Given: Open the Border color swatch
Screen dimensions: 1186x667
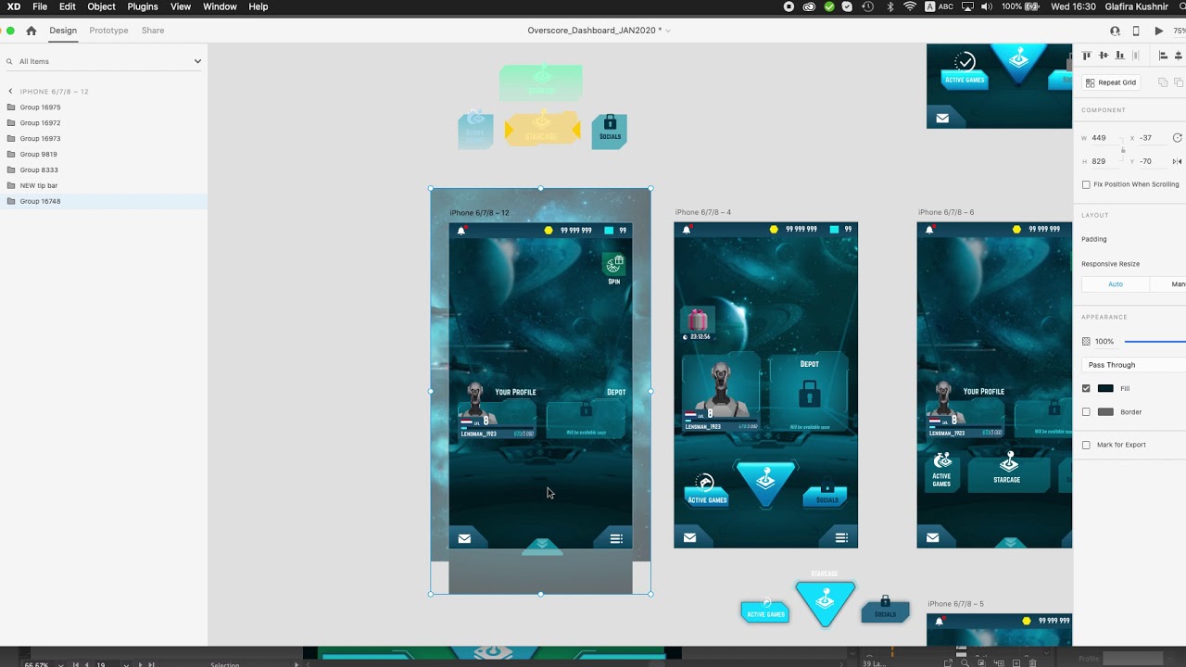Looking at the screenshot, I should [x=1105, y=411].
